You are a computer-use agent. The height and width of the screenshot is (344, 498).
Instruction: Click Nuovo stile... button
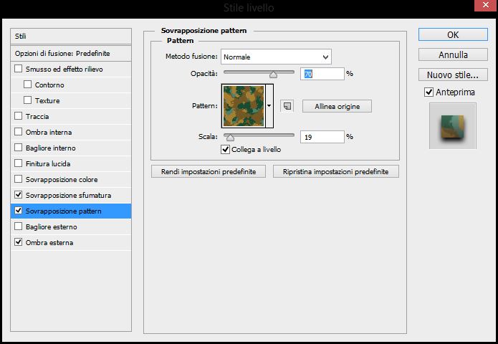pos(453,75)
